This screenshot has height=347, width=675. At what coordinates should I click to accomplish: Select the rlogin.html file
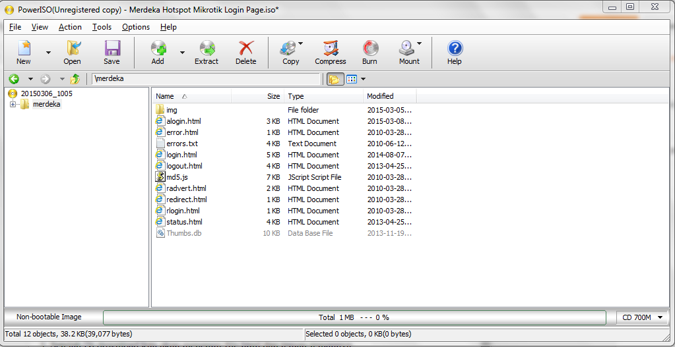click(183, 211)
